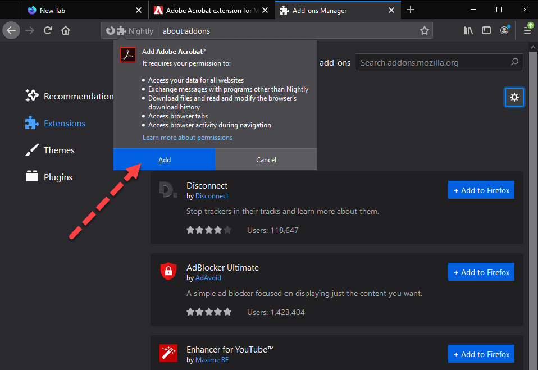Add AdBlocker Ultimate to Firefox
The height and width of the screenshot is (370, 538).
tap(481, 272)
